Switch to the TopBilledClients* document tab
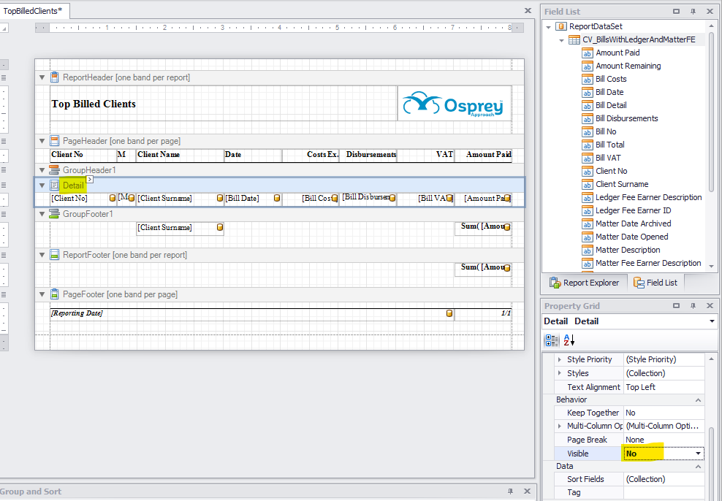722x501 pixels. (33, 10)
